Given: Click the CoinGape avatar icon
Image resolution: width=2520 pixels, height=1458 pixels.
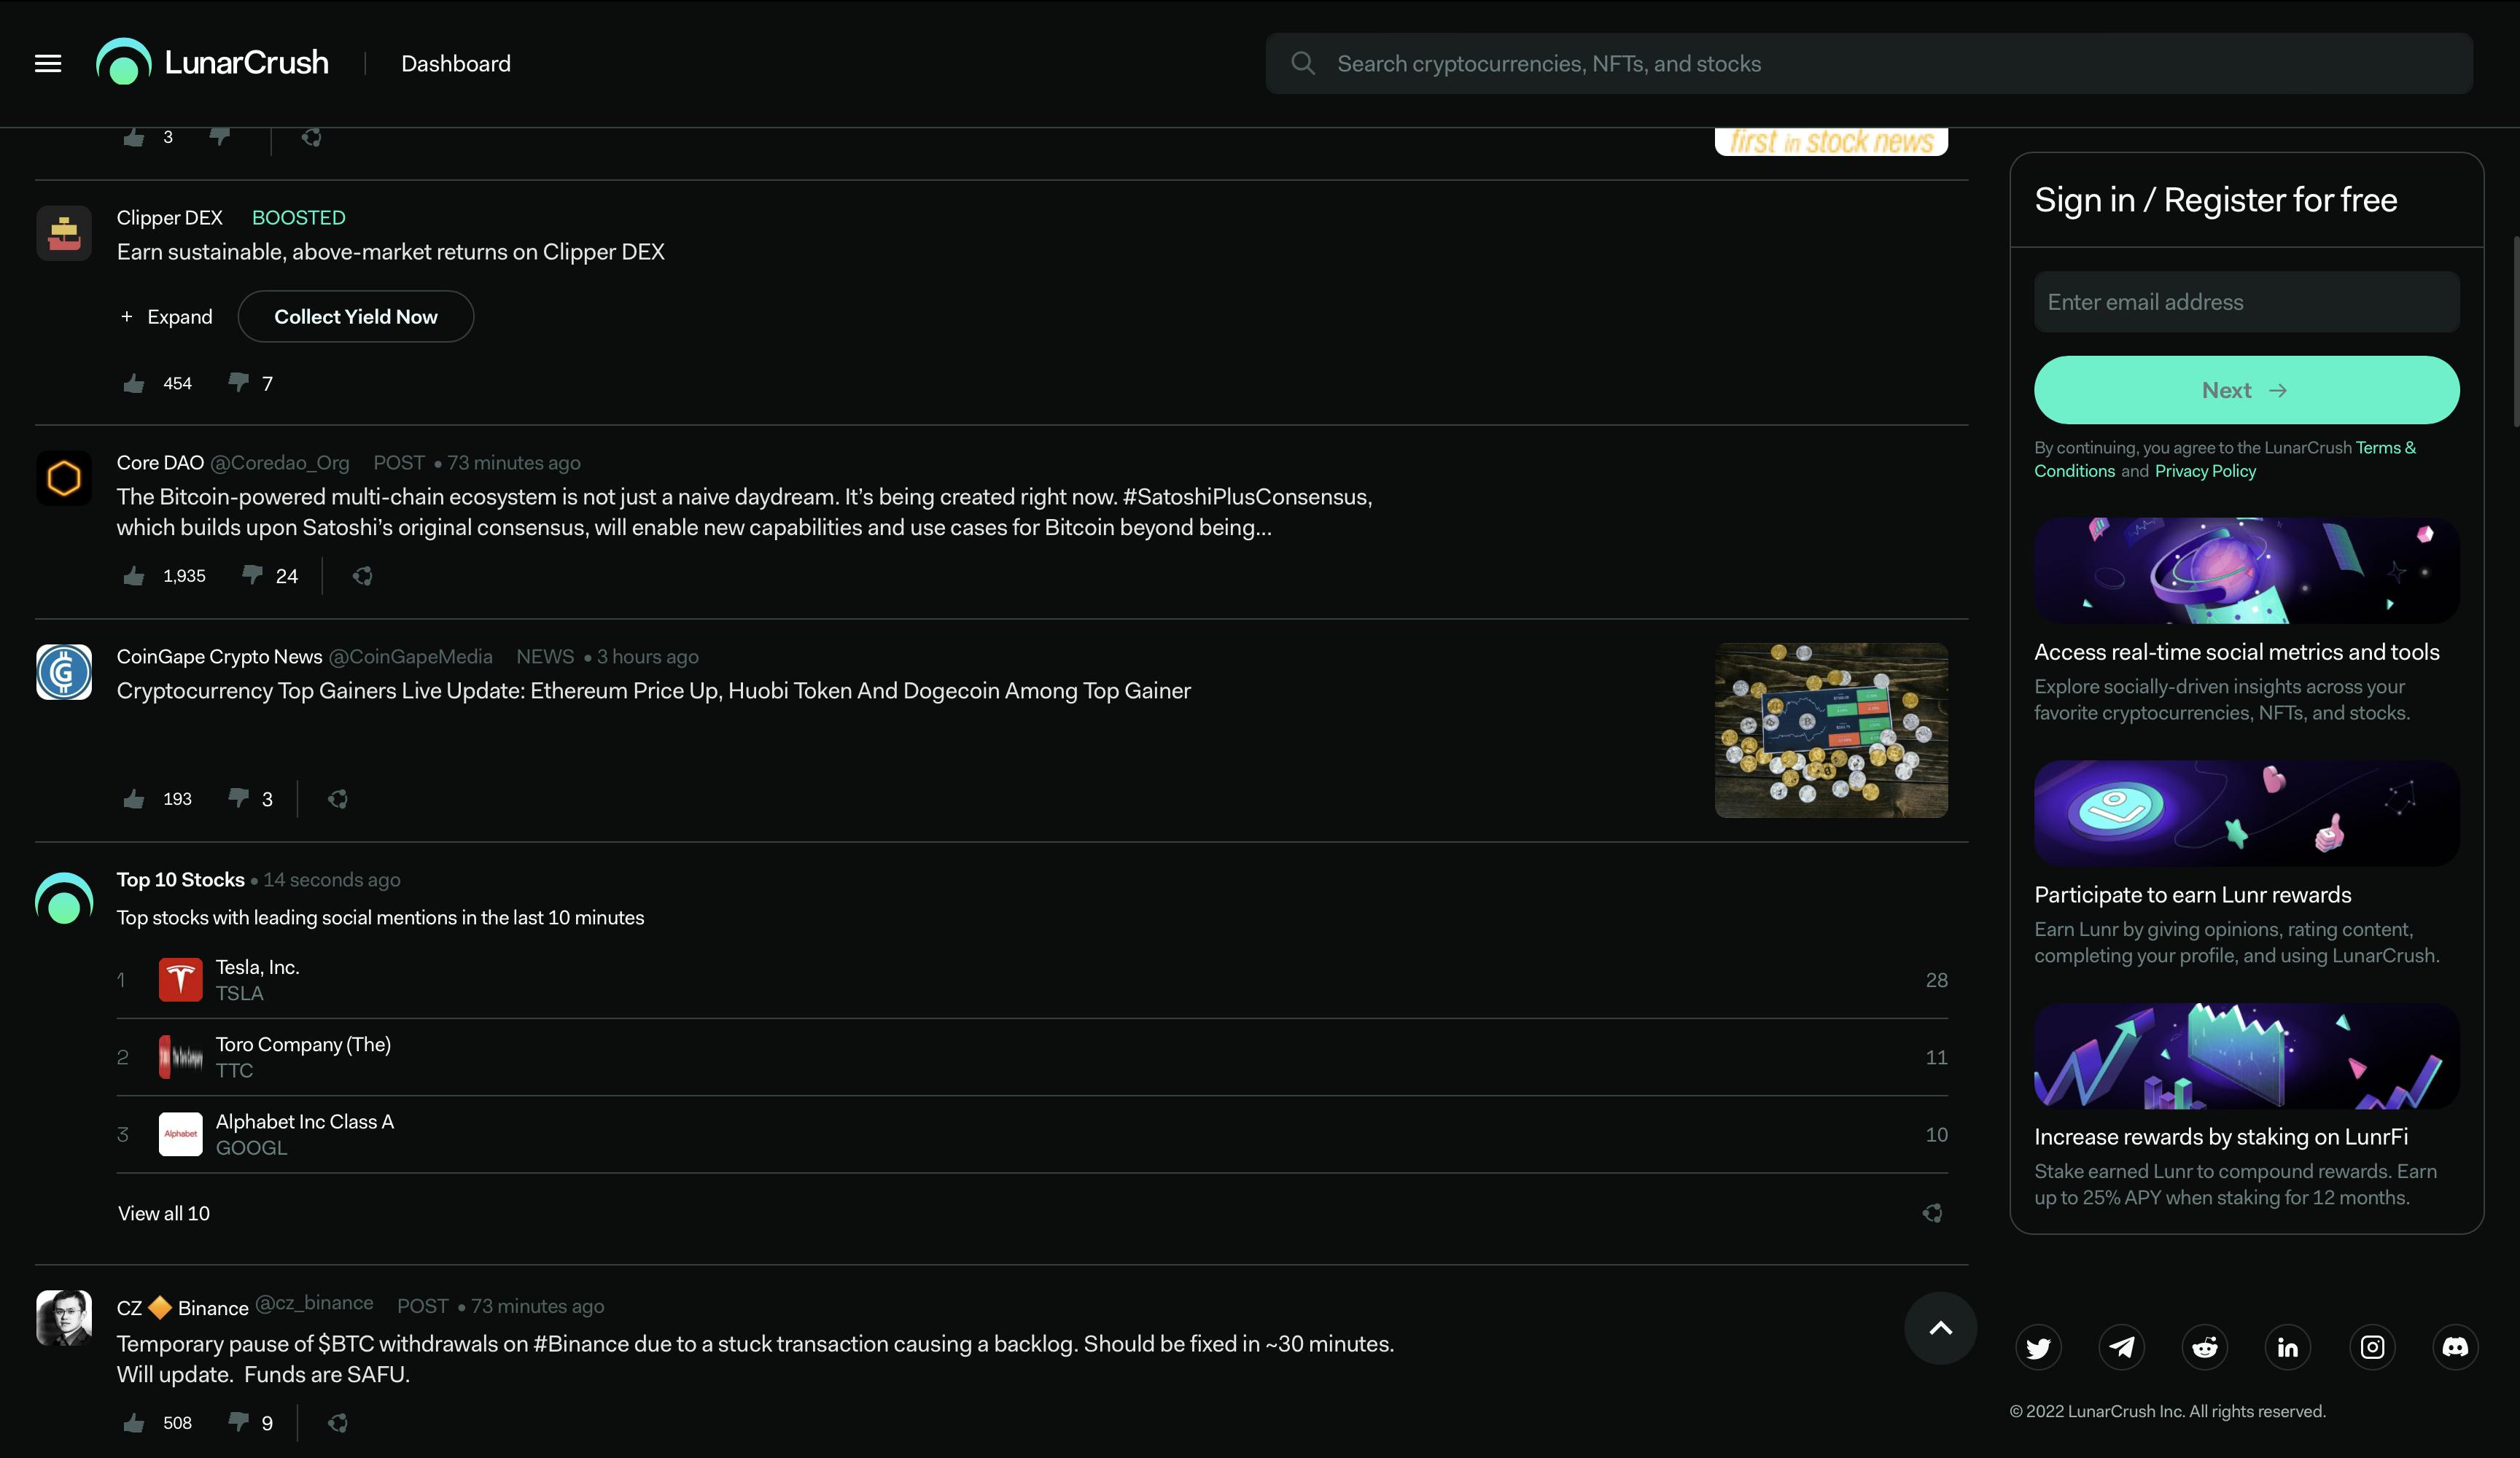Looking at the screenshot, I should [x=64, y=672].
